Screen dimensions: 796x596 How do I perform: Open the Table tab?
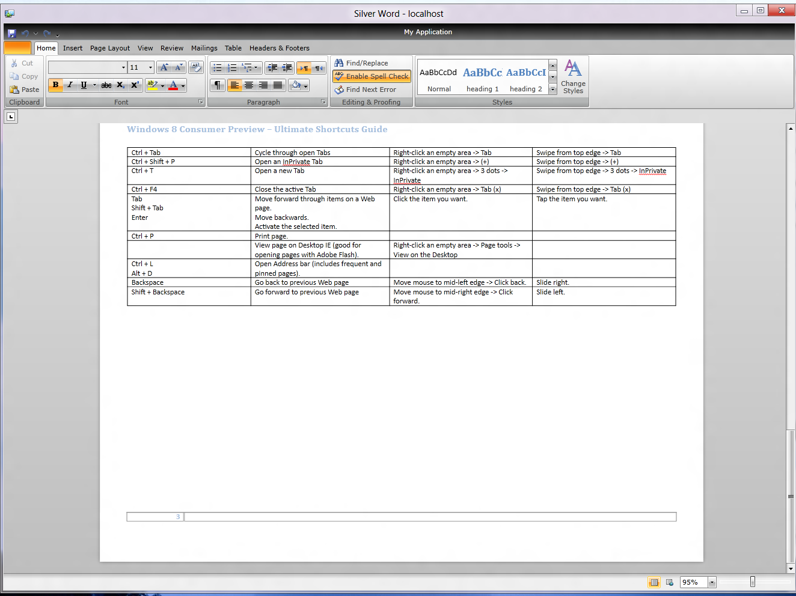pos(233,48)
